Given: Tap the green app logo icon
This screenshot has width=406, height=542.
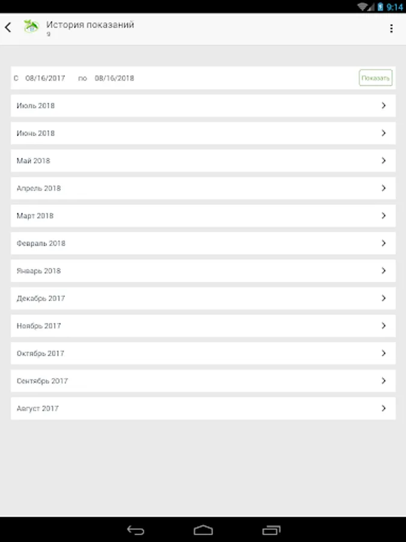Looking at the screenshot, I should tap(31, 27).
